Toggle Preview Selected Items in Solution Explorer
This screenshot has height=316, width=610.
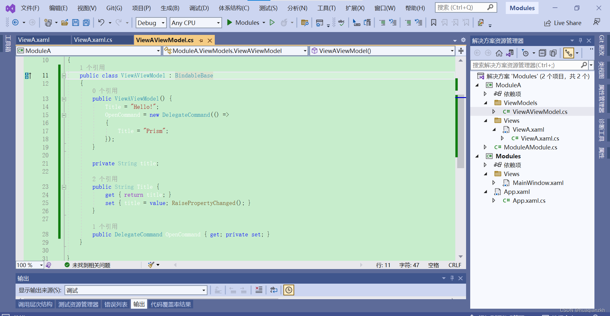pyautogui.click(x=553, y=53)
